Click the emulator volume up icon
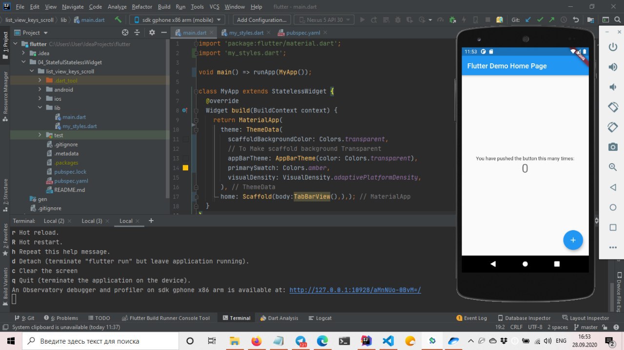The height and width of the screenshot is (350, 624). click(613, 67)
